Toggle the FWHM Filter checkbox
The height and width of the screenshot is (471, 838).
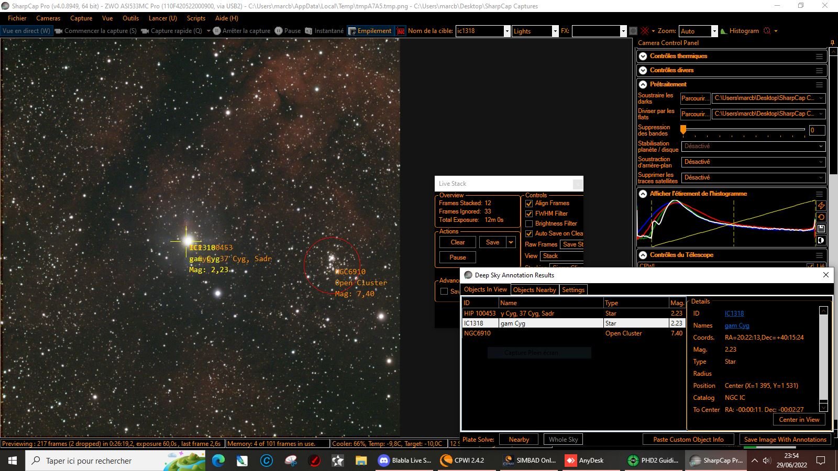[x=529, y=214]
